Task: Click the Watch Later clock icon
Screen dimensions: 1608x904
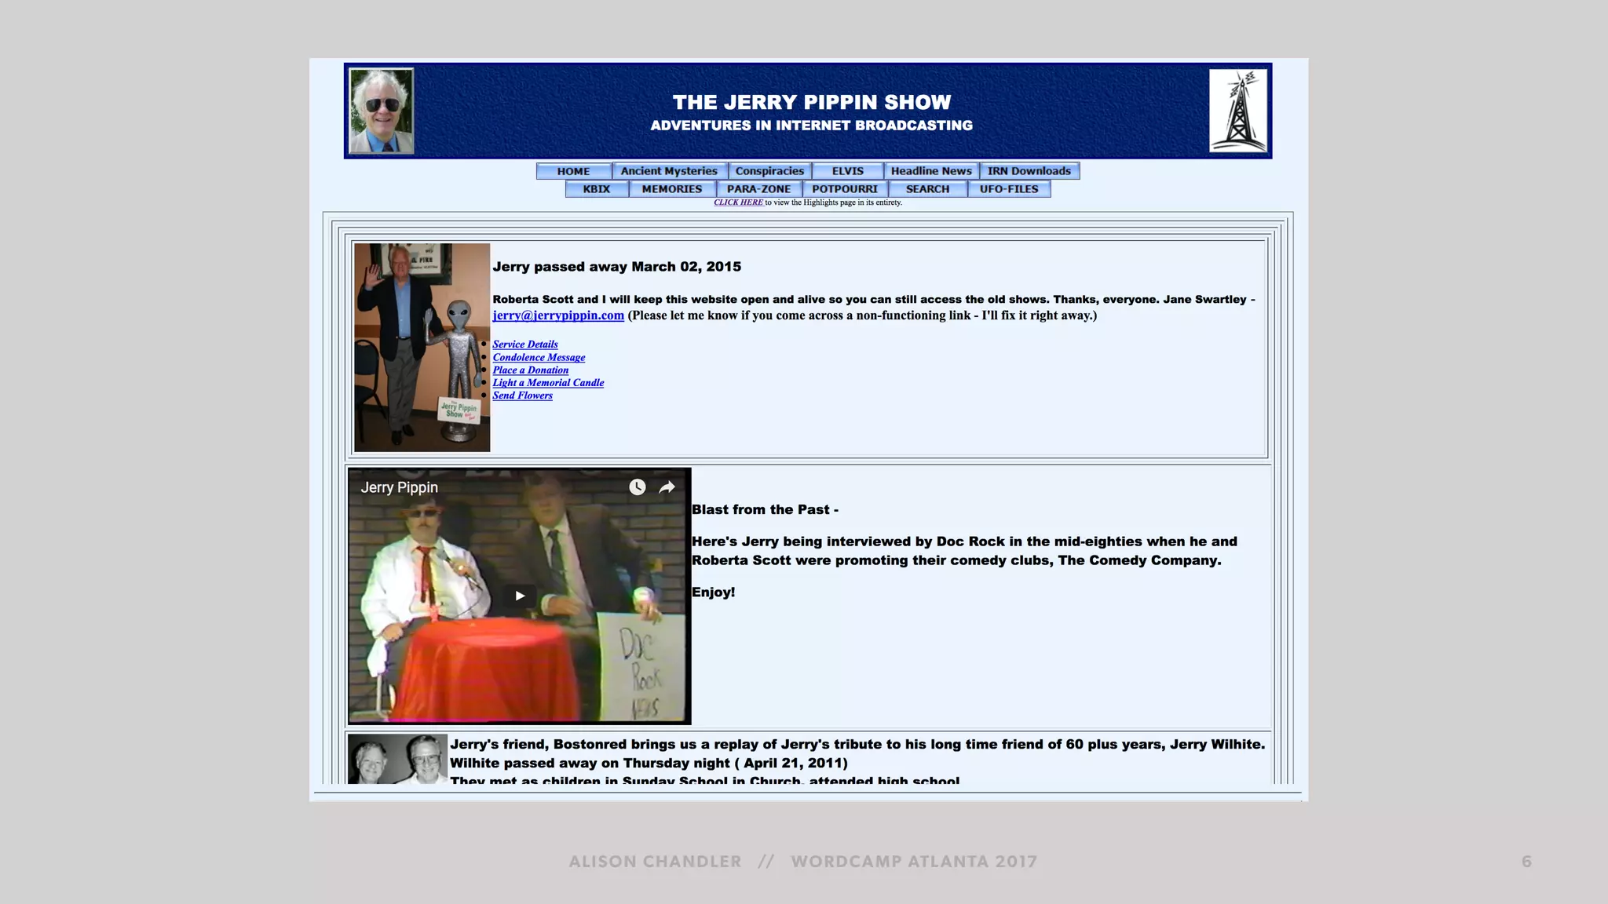Action: [637, 487]
